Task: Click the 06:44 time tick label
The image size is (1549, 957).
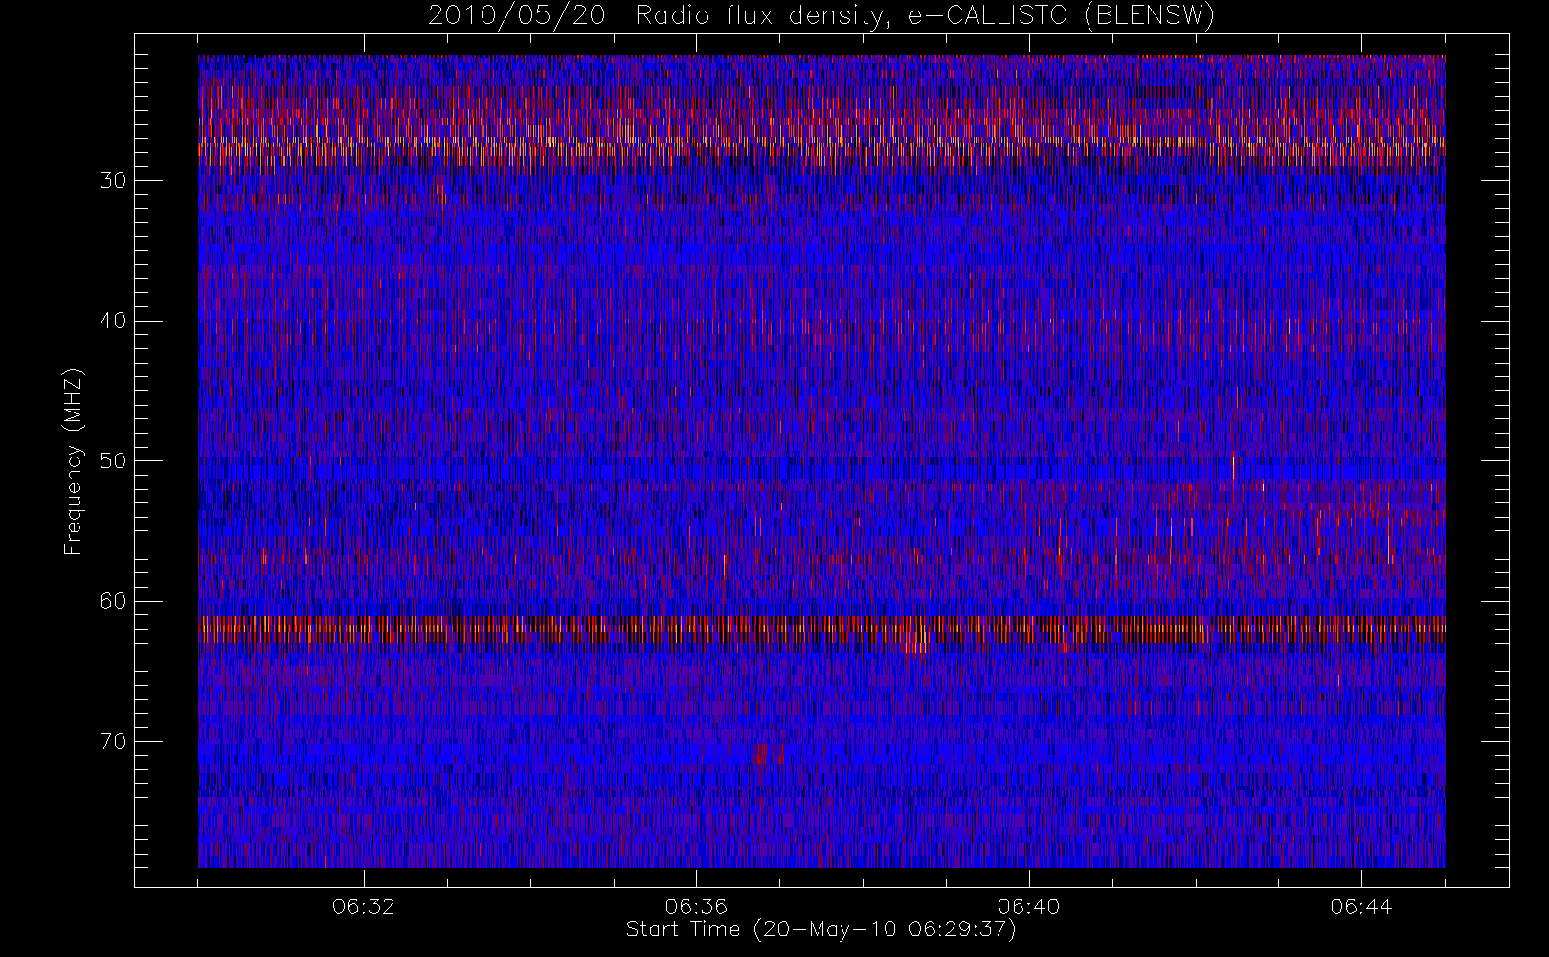Action: (x=1360, y=906)
